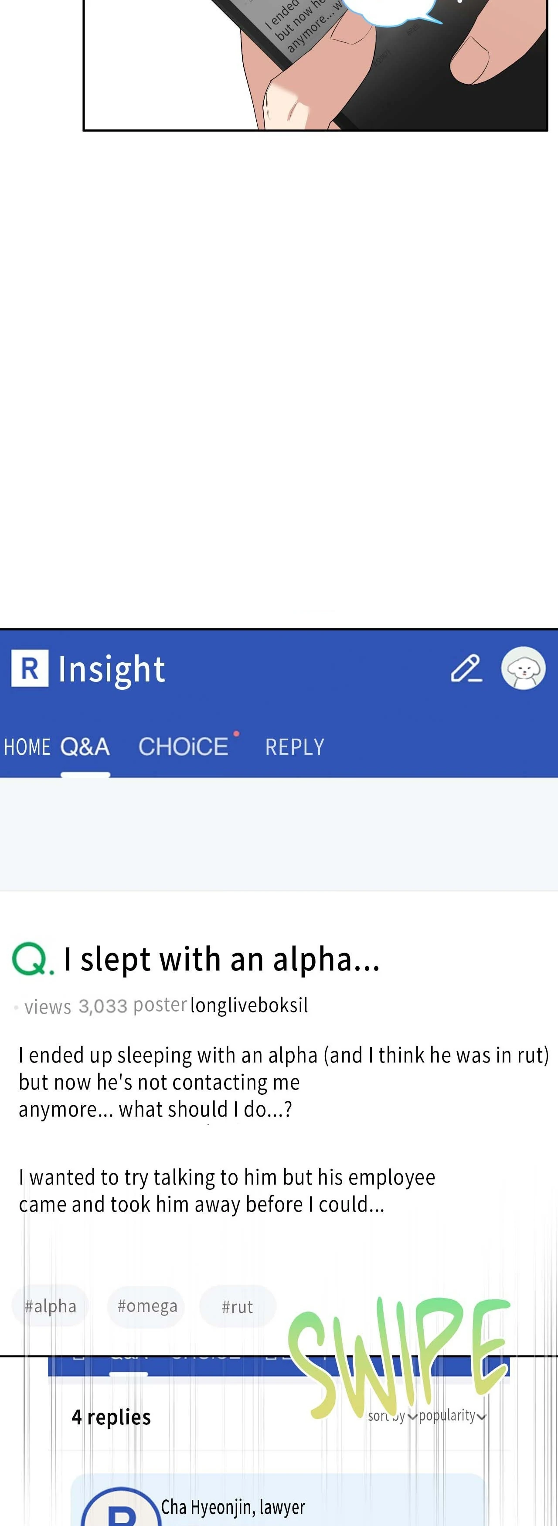Viewport: 558px width, 1526px height.
Task: Click the "4 replies" heading
Action: tap(111, 1417)
